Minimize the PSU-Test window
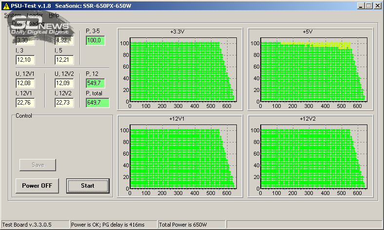 pos(360,6)
